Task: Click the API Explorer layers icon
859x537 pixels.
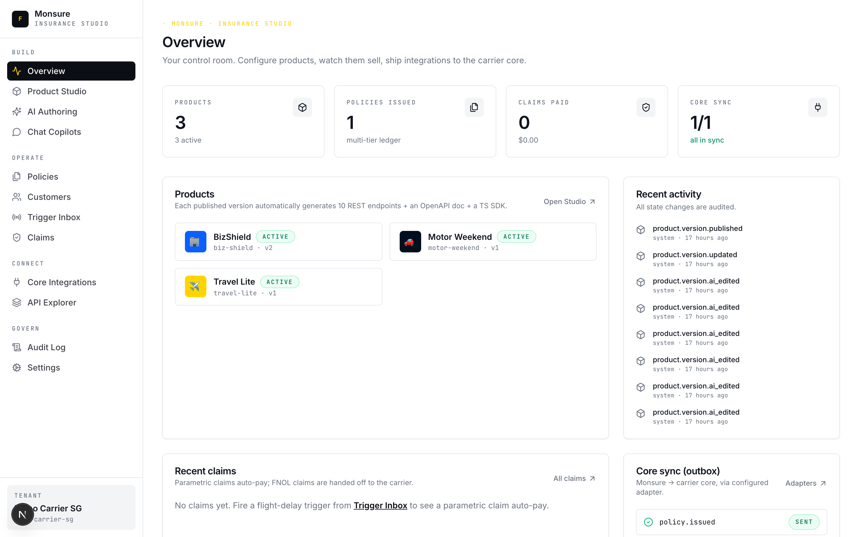Action: click(x=17, y=302)
